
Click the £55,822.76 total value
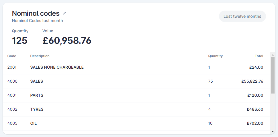pos(252,81)
